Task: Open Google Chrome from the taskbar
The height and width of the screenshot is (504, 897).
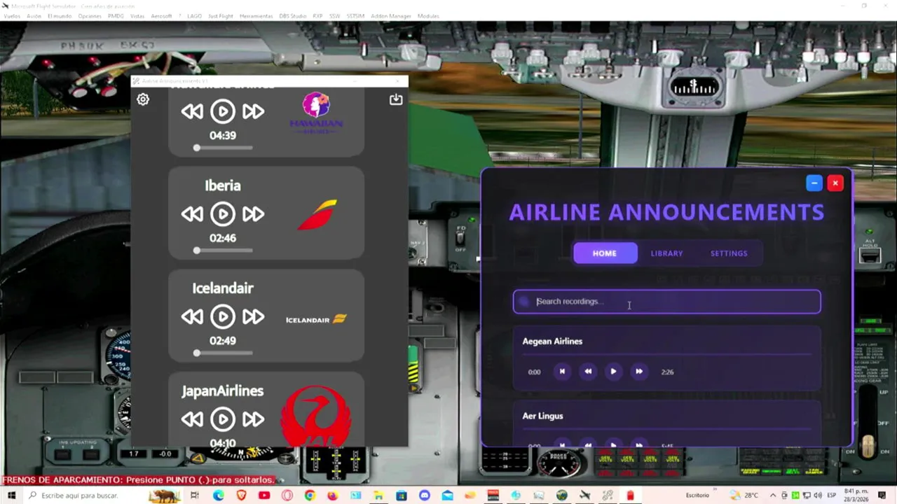Action: [310, 496]
